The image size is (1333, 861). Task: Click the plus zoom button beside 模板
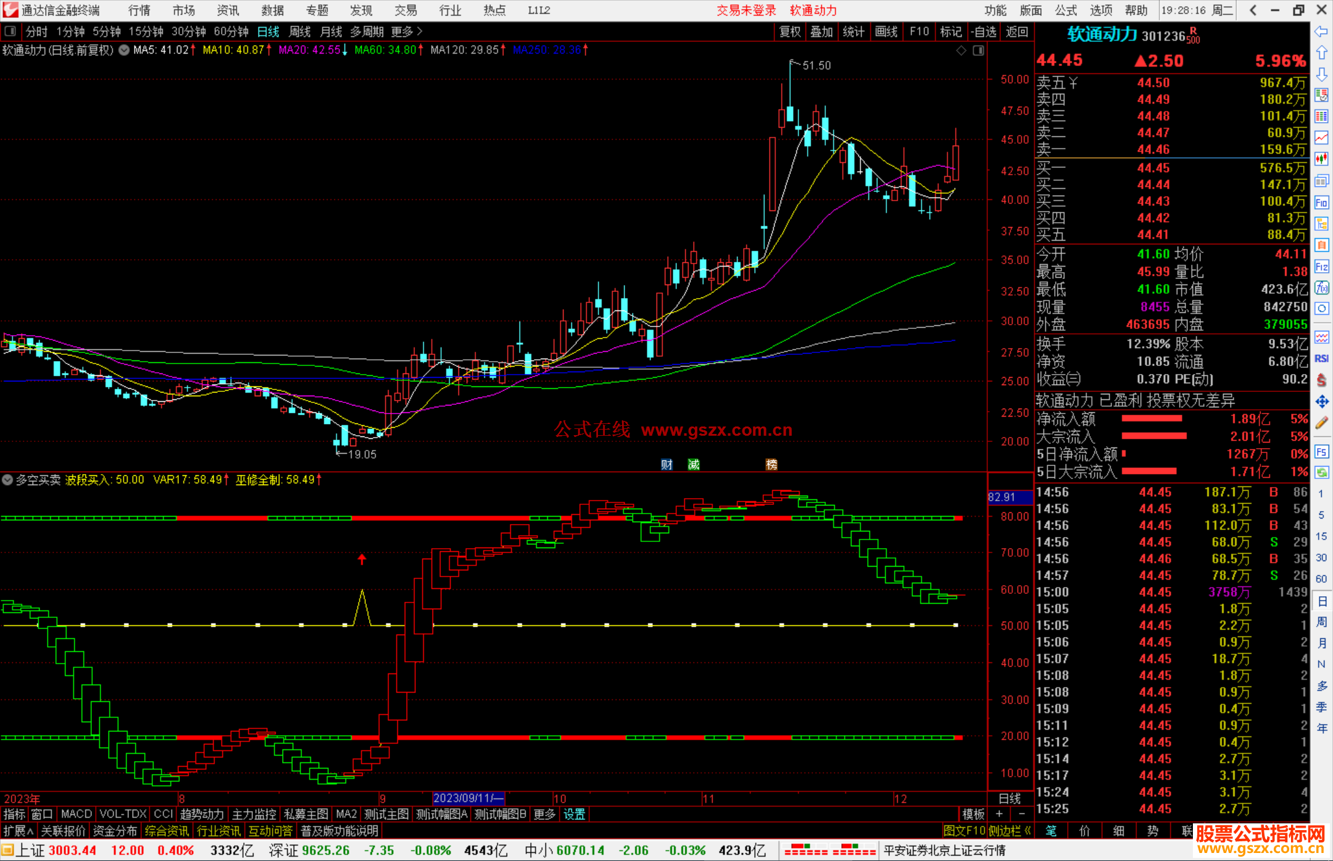[999, 814]
